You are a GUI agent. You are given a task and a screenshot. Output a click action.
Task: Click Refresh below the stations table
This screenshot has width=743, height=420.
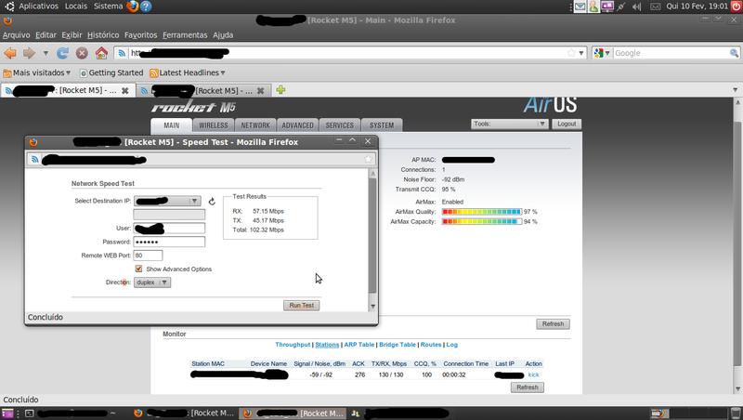click(x=527, y=387)
